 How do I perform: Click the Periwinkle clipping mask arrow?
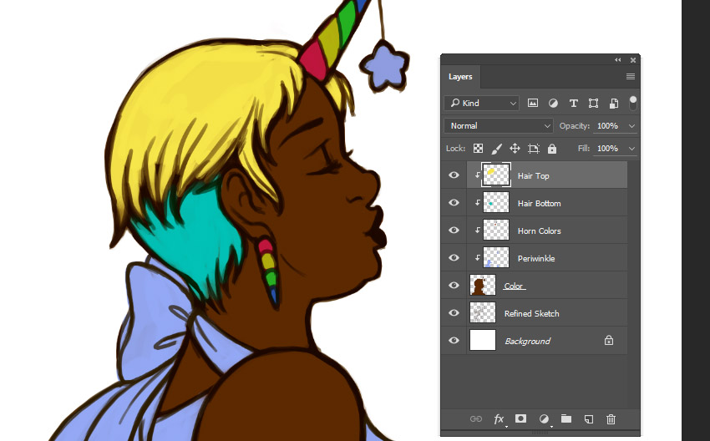(477, 257)
